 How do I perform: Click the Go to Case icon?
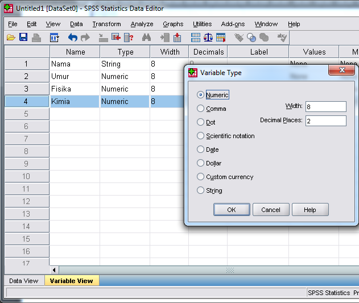[103, 38]
